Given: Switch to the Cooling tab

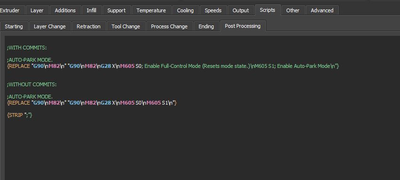Looking at the screenshot, I should tap(185, 10).
